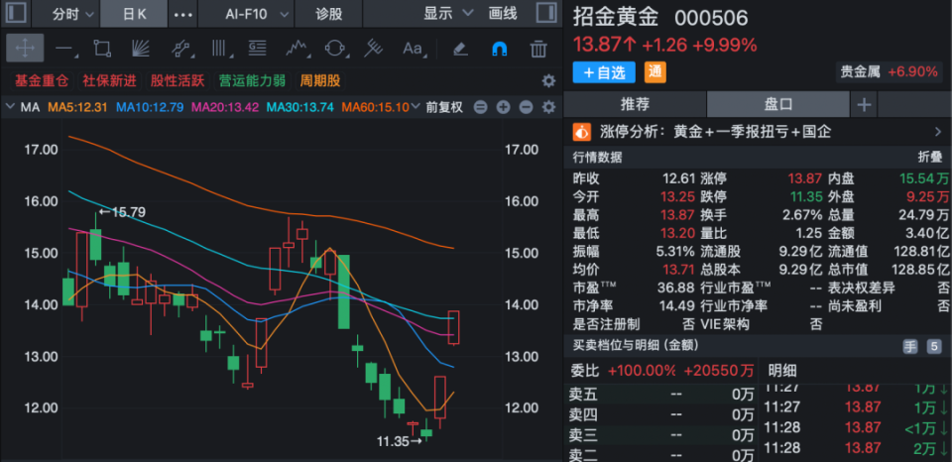Select the vertical period lines tool
The image size is (952, 462).
tap(218, 49)
